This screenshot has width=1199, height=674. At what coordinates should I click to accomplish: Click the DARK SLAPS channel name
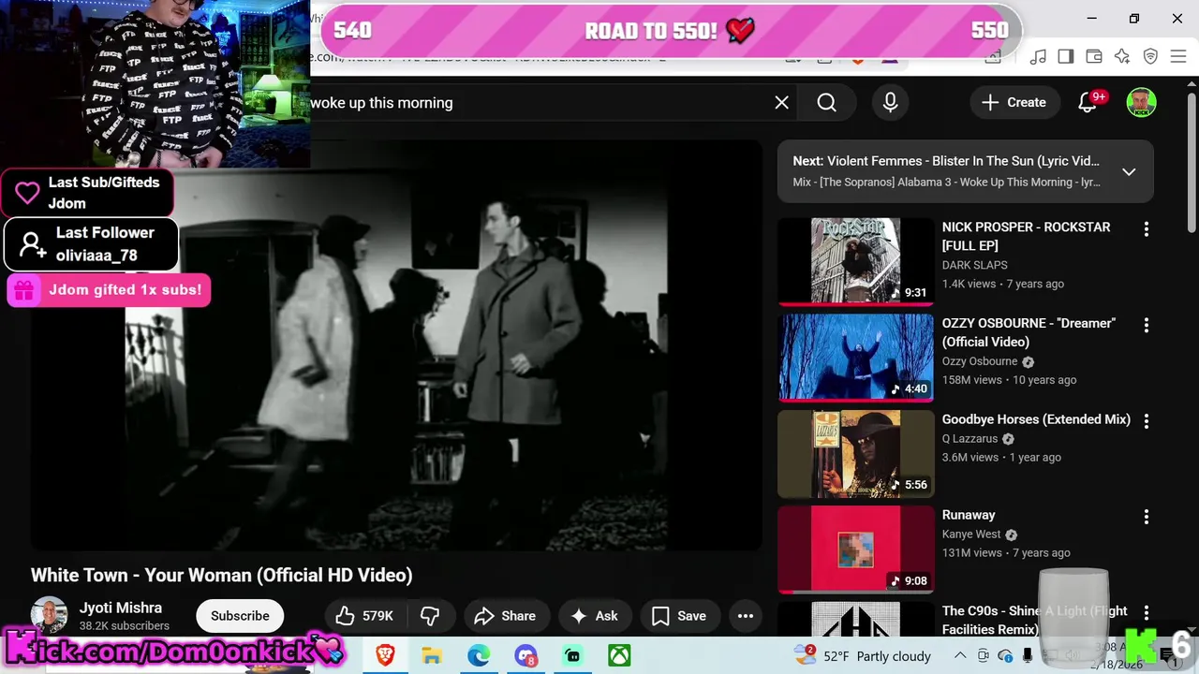click(x=975, y=265)
